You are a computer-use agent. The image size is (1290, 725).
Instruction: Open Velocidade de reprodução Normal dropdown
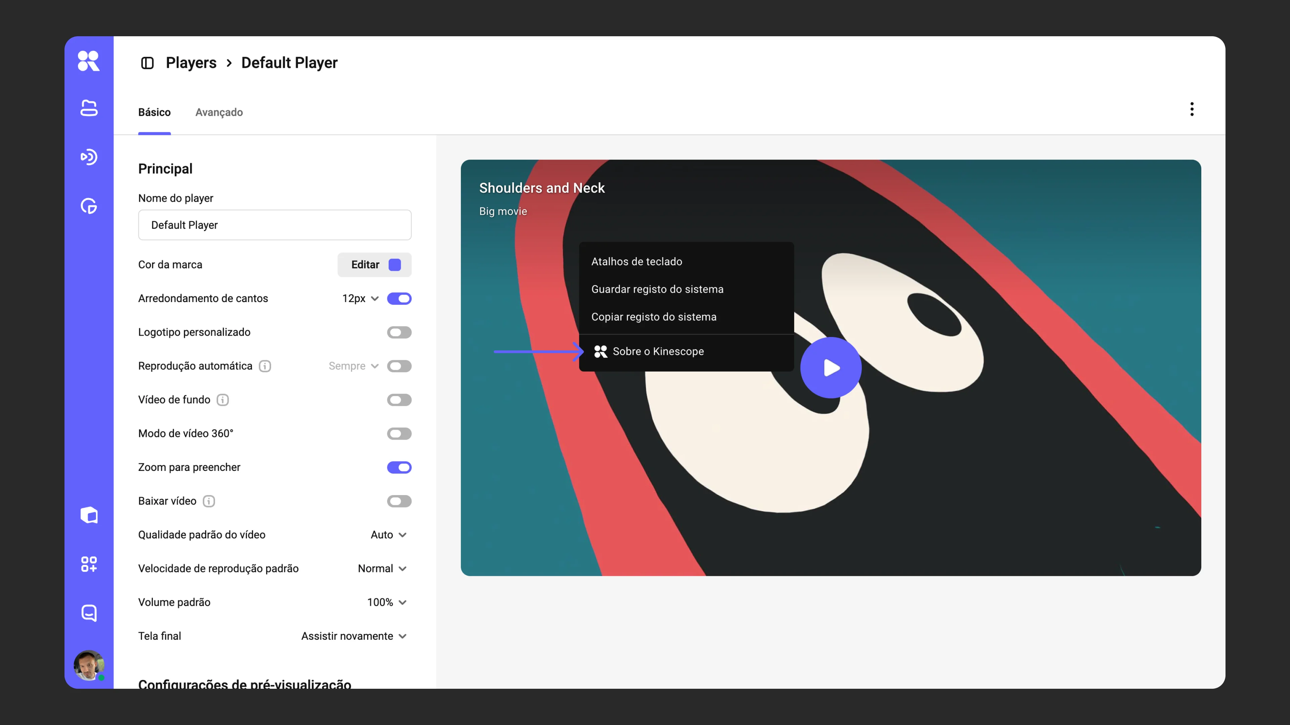(382, 569)
